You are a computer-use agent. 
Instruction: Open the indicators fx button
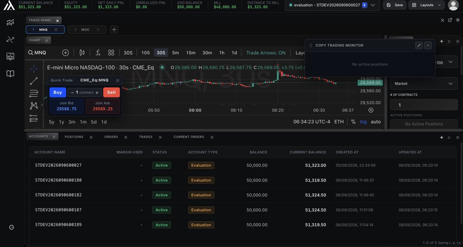pos(98,53)
